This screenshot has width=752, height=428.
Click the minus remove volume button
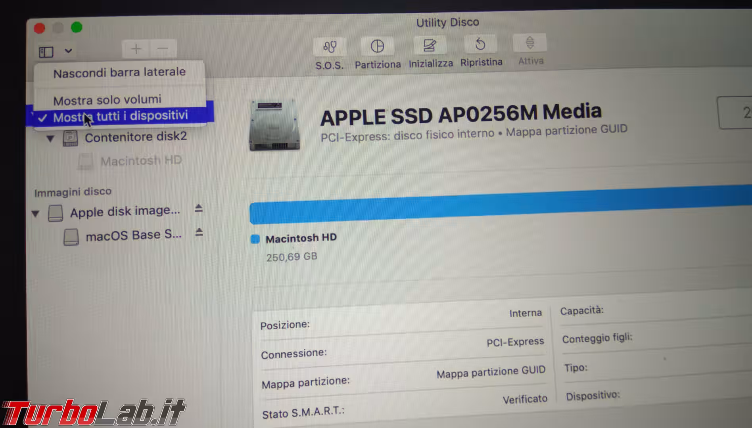point(163,49)
